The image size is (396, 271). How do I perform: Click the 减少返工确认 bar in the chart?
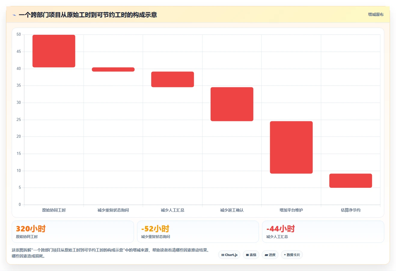(232, 104)
